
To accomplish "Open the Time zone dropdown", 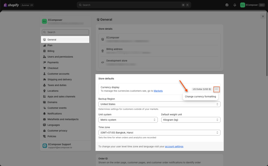I will (159, 133).
